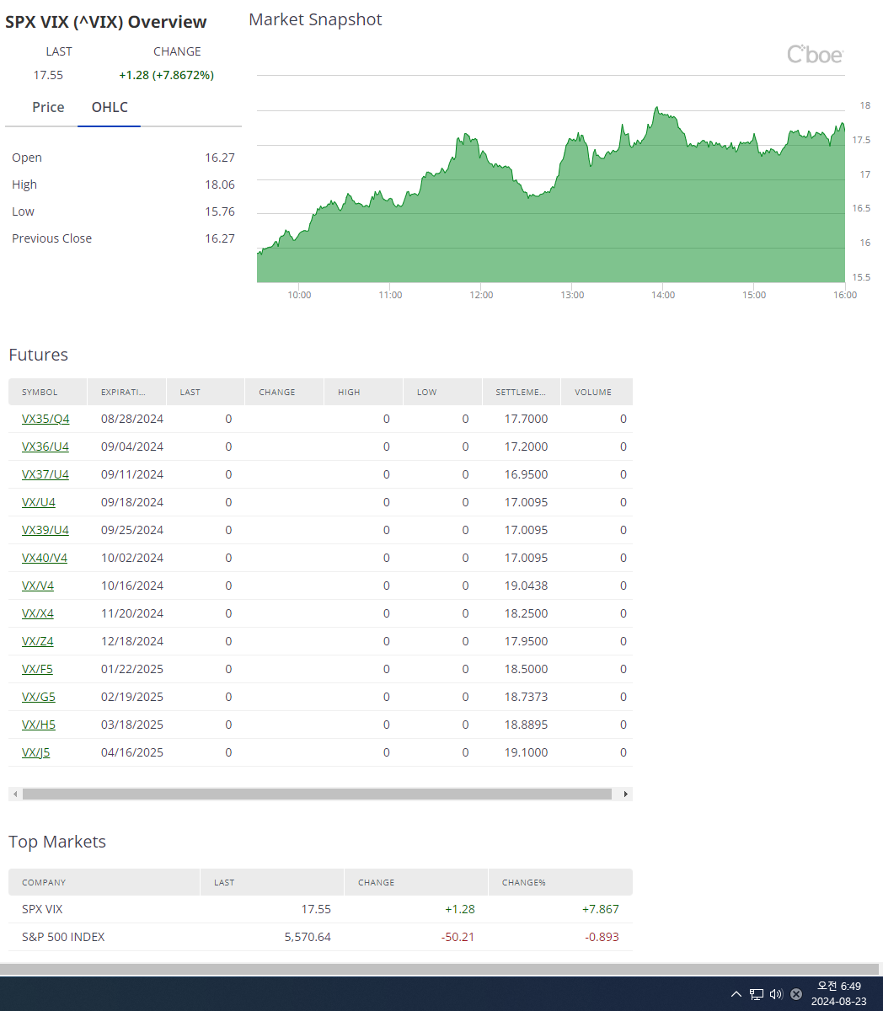The height and width of the screenshot is (1011, 883).
Task: Click the Futures section heading
Action: coord(38,355)
